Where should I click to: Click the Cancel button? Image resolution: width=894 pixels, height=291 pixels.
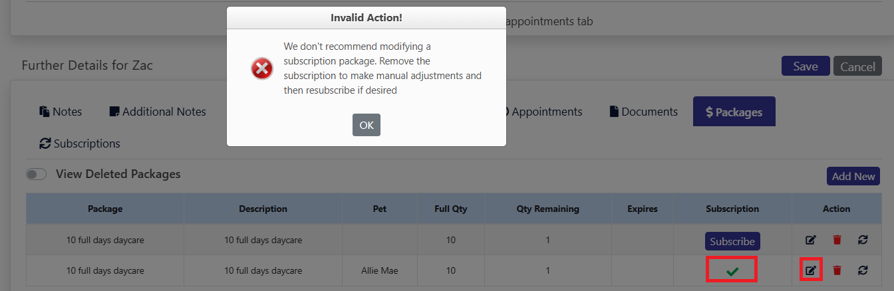[857, 66]
